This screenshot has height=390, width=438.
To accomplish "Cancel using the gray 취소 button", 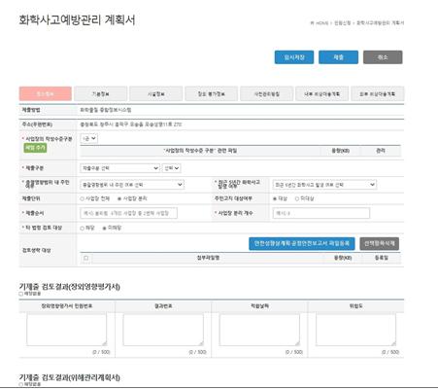I will [383, 57].
